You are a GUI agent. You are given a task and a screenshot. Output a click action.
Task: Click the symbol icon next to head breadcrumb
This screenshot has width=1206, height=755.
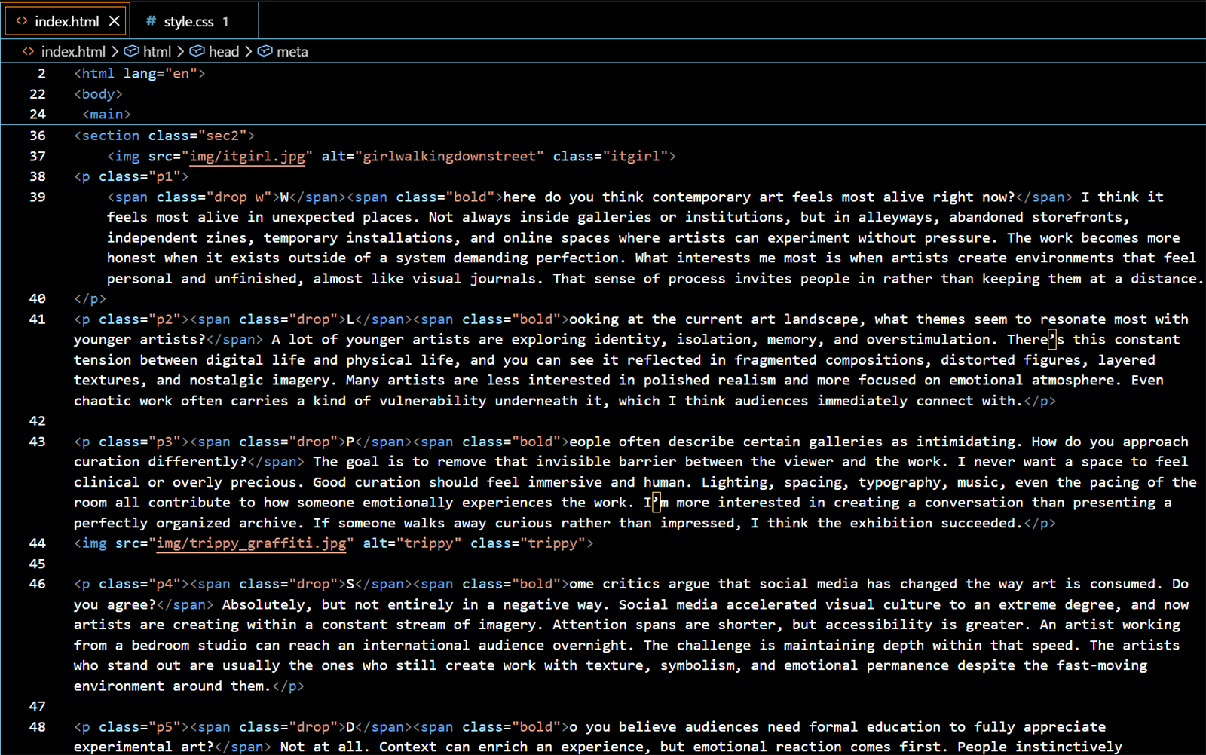[197, 51]
